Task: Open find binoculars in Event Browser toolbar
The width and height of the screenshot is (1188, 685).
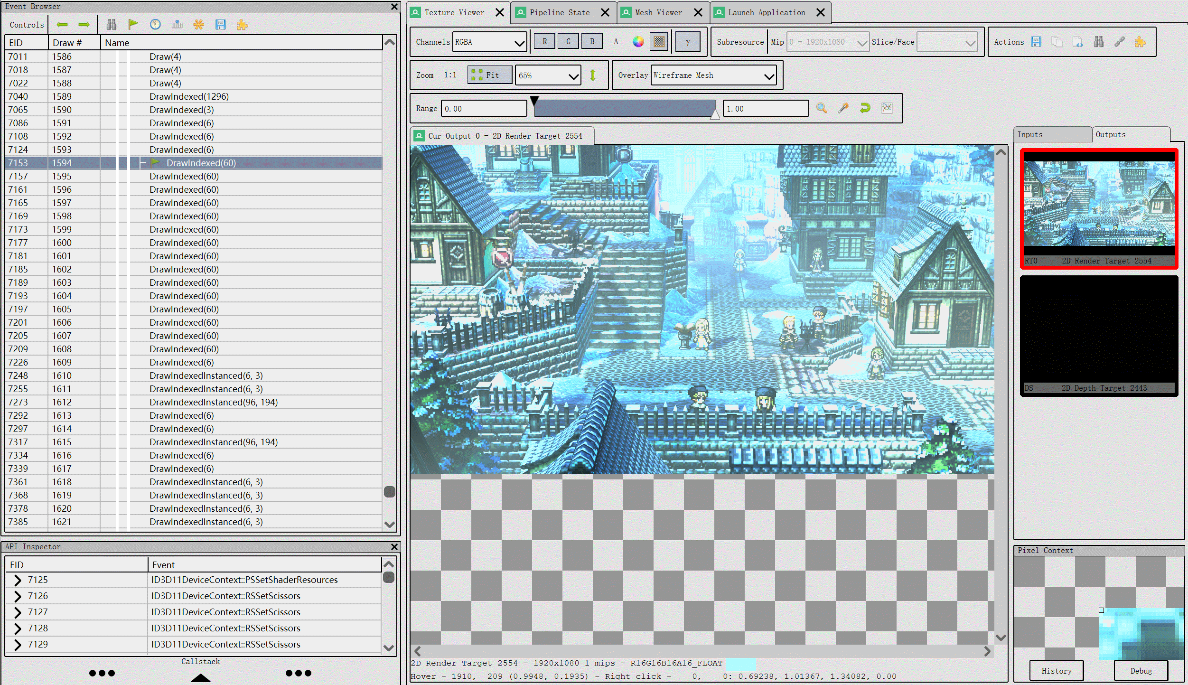Action: [x=112, y=25]
